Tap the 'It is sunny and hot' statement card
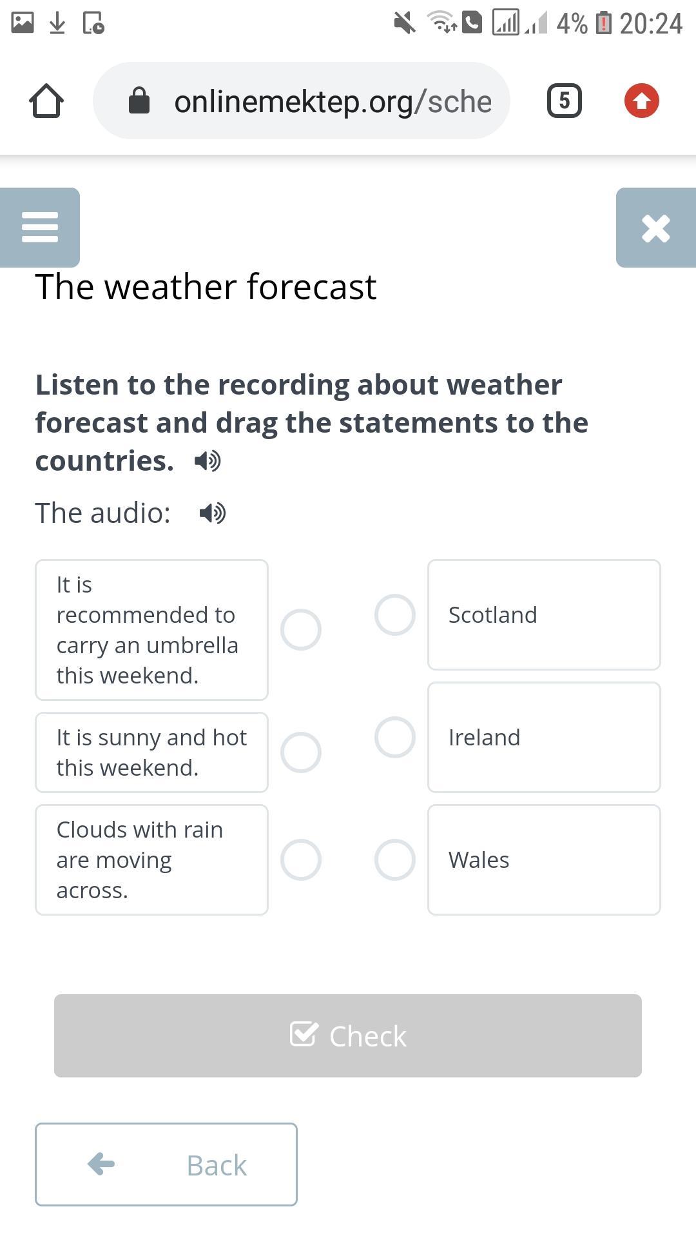This screenshot has height=1238, width=696. pos(151,752)
